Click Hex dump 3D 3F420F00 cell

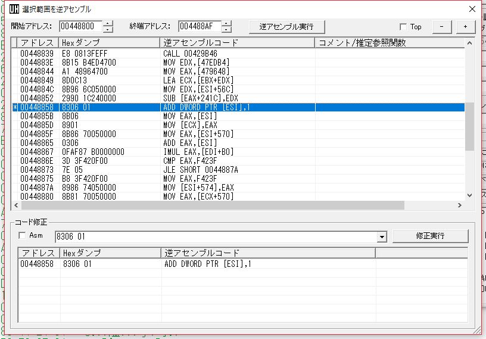click(x=85, y=161)
